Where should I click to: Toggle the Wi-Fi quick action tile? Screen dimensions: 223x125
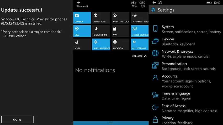pyautogui.click(x=82, y=44)
